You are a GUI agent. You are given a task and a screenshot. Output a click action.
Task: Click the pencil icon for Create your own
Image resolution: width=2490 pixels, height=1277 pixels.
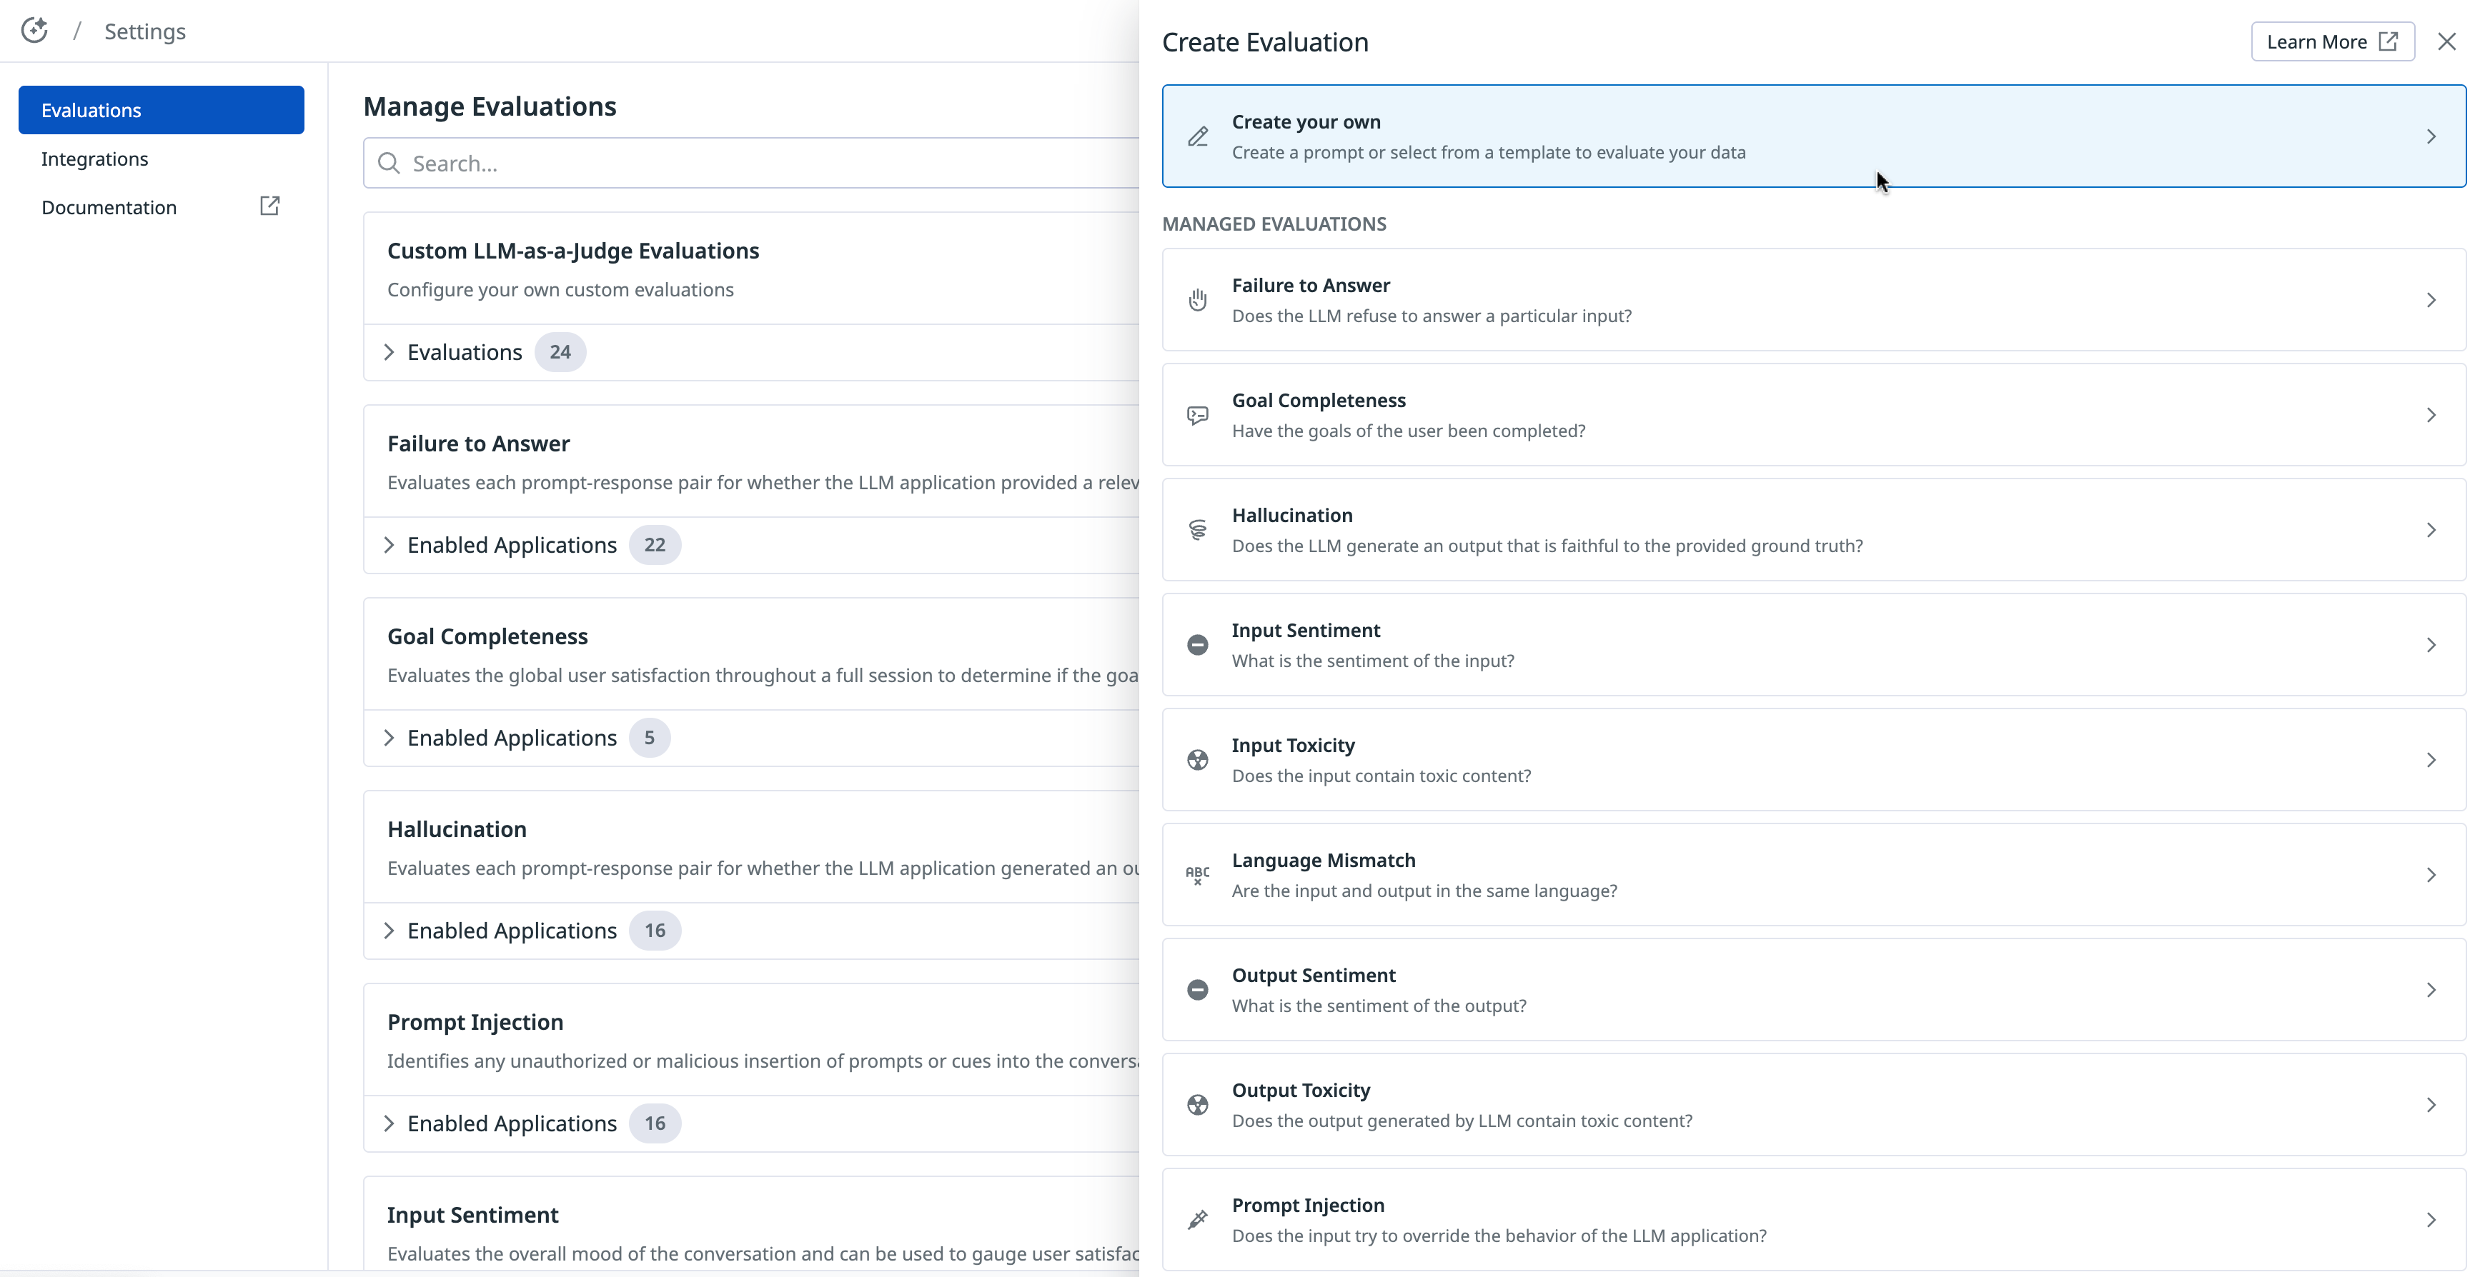(1198, 136)
